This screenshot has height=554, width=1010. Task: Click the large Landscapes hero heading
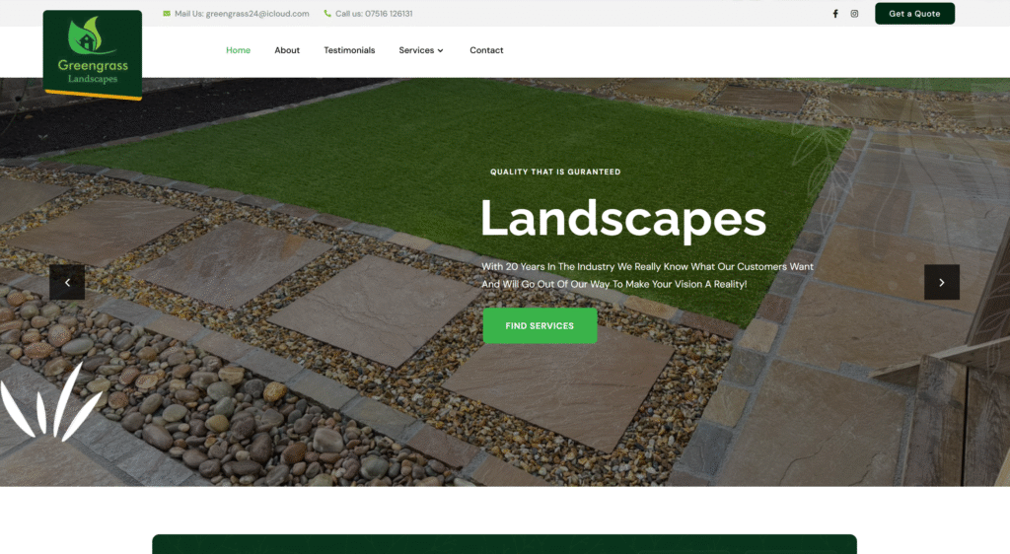tap(622, 219)
